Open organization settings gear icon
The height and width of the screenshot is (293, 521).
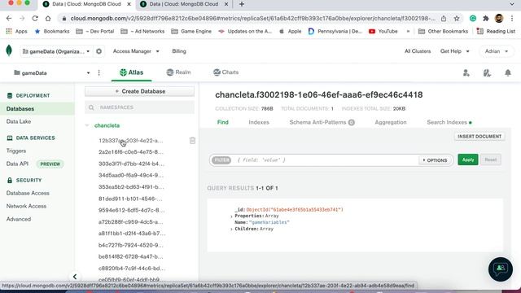[99, 51]
